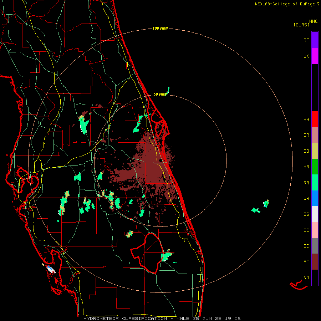Click the KMLB station identifier

point(183,319)
